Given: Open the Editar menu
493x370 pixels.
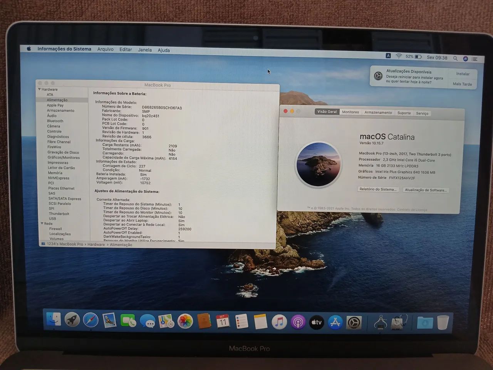Looking at the screenshot, I should pyautogui.click(x=126, y=49).
